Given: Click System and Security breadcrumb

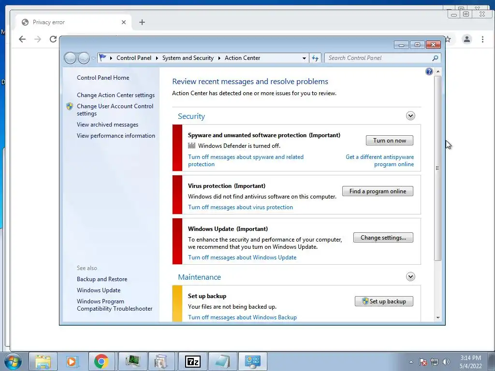Looking at the screenshot, I should click(188, 58).
